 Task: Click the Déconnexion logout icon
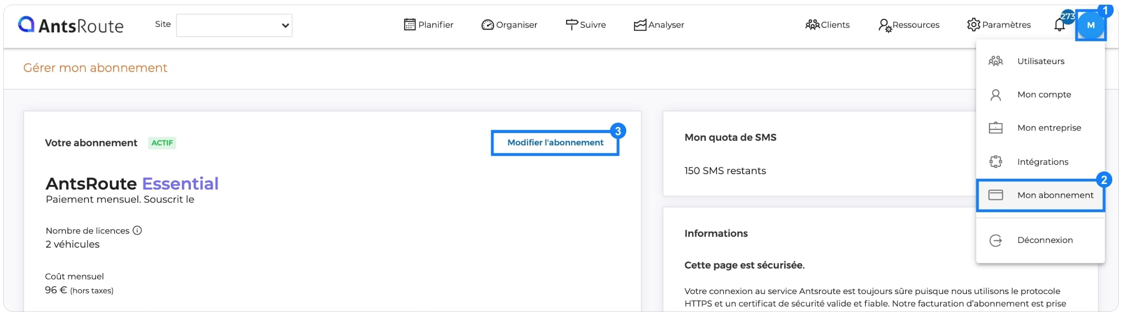pos(996,240)
